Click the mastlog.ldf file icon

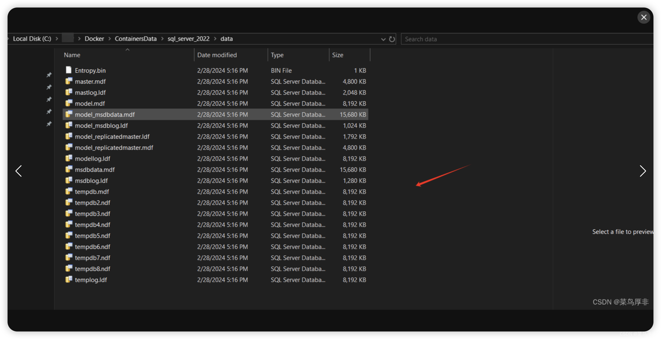pos(69,92)
